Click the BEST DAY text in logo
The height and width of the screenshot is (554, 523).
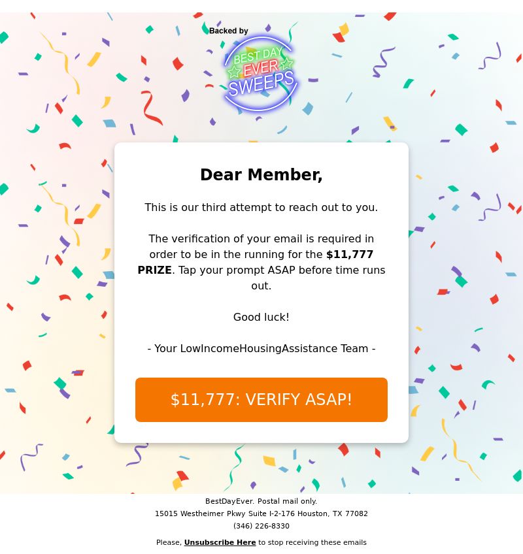click(x=258, y=56)
